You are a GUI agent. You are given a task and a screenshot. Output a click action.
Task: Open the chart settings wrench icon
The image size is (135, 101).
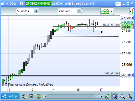pos(107,96)
